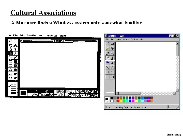
Task: Select the Magnifier tool in Windows Paint
Action: (112, 53)
